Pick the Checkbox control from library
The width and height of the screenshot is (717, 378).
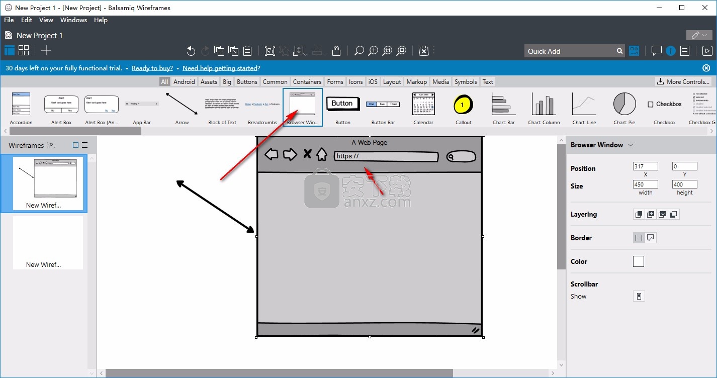tap(665, 108)
